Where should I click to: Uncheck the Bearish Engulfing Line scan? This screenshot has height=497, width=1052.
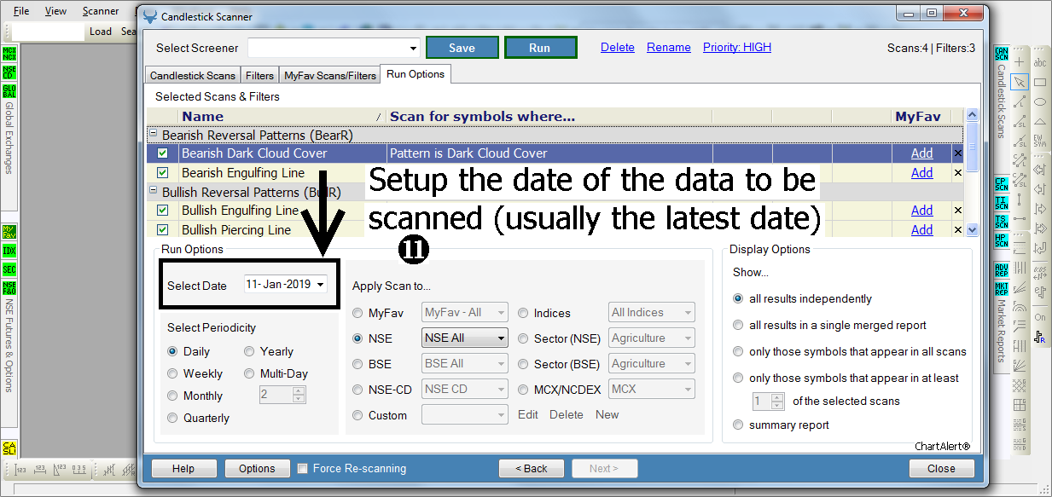tap(163, 173)
